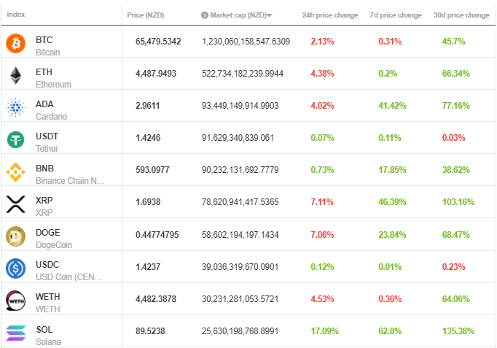Click the Tether green logo icon
The image size is (497, 348).
(x=15, y=139)
